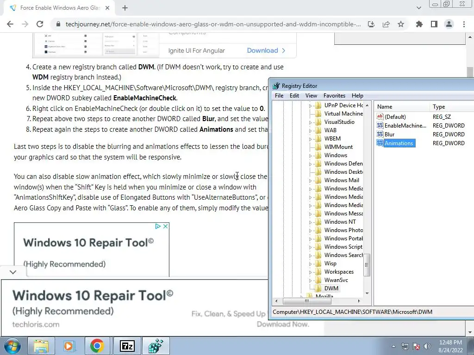Click the network tray icon
Viewport: 474px width, 355px height.
pyautogui.click(x=405, y=346)
